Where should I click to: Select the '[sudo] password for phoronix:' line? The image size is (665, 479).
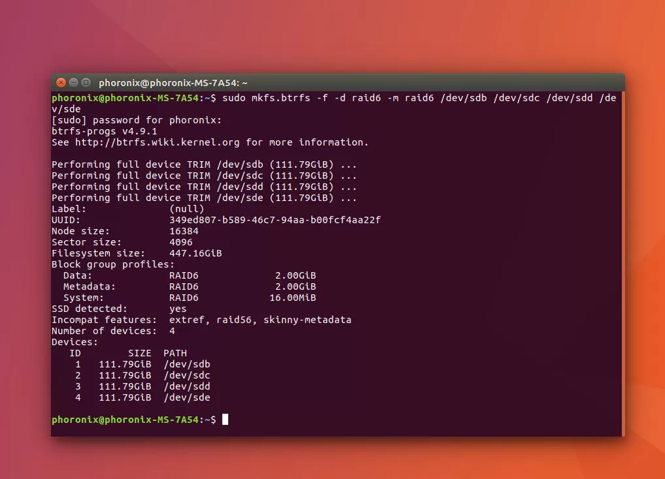(x=137, y=120)
